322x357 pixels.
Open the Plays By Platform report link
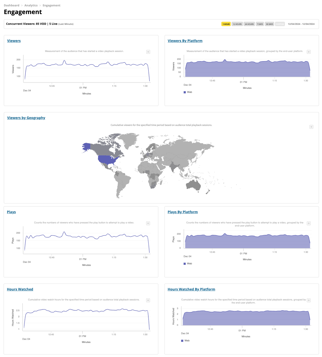click(183, 212)
